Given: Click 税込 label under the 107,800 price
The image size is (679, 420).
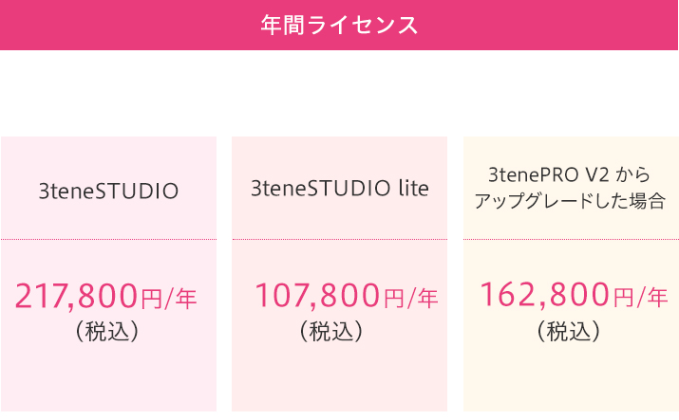Looking at the screenshot, I should (331, 332).
